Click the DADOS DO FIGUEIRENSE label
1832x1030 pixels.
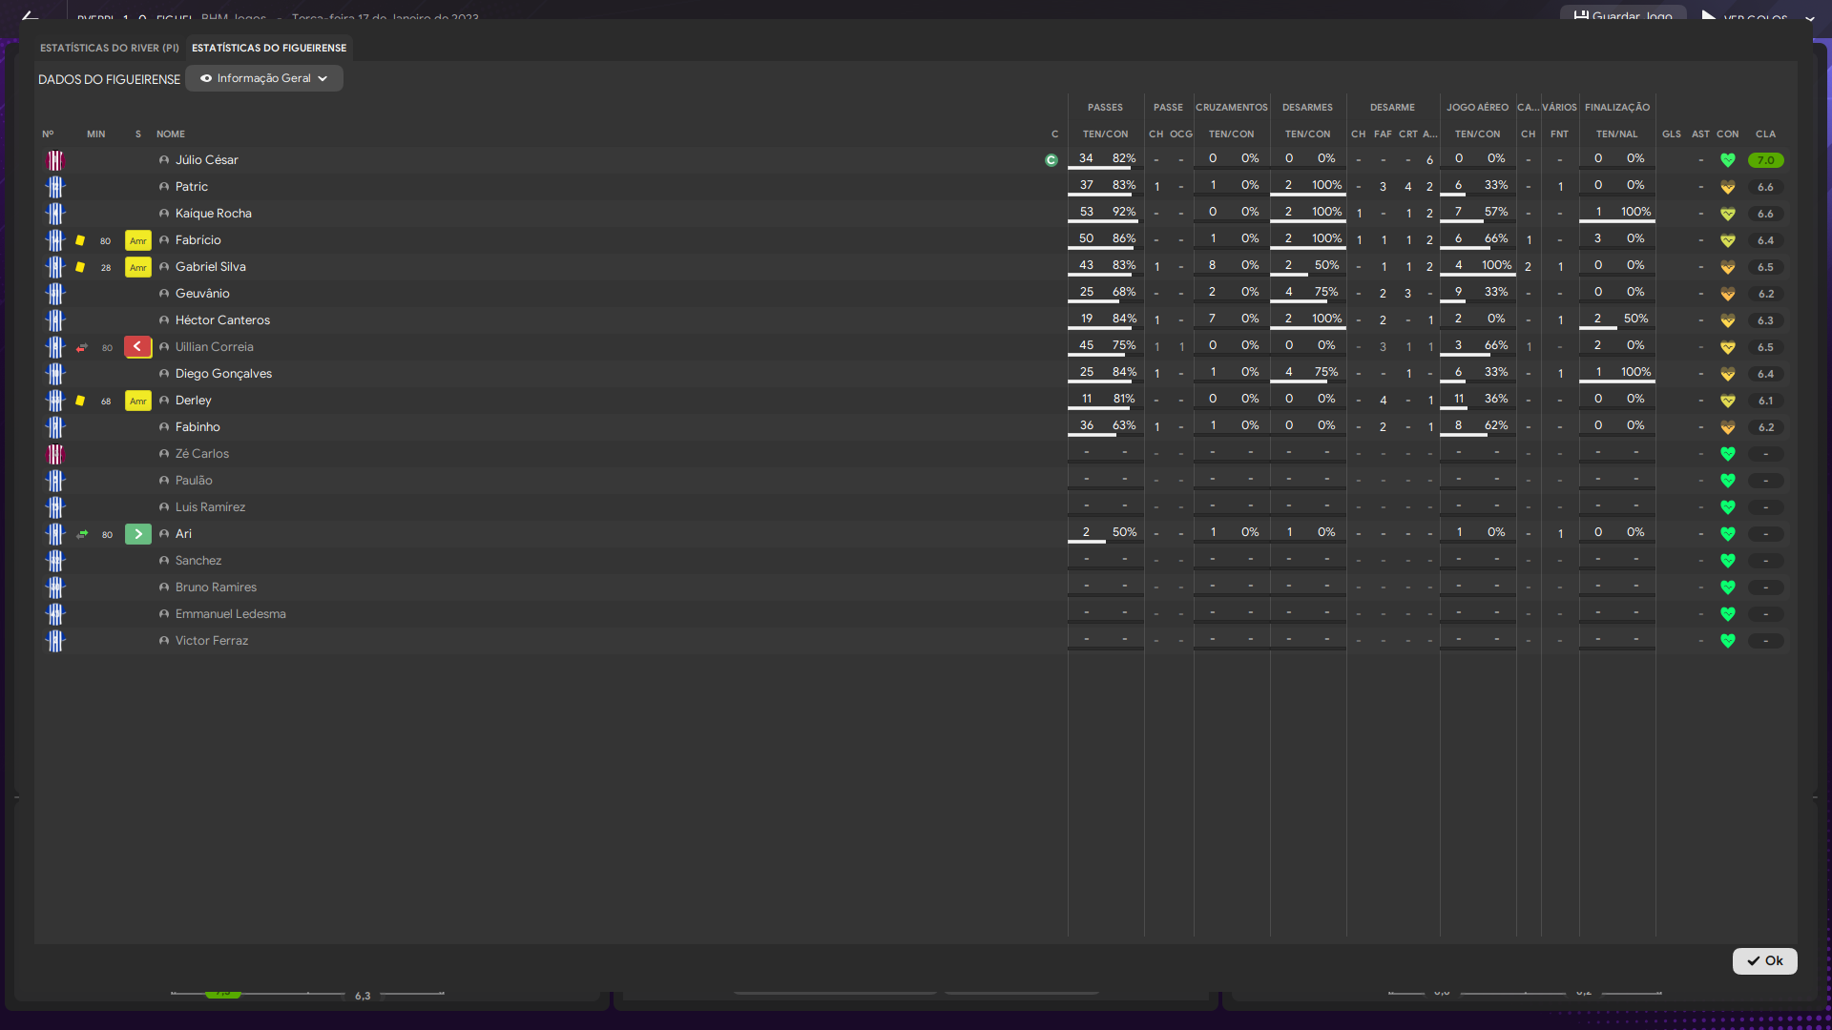[x=109, y=79]
